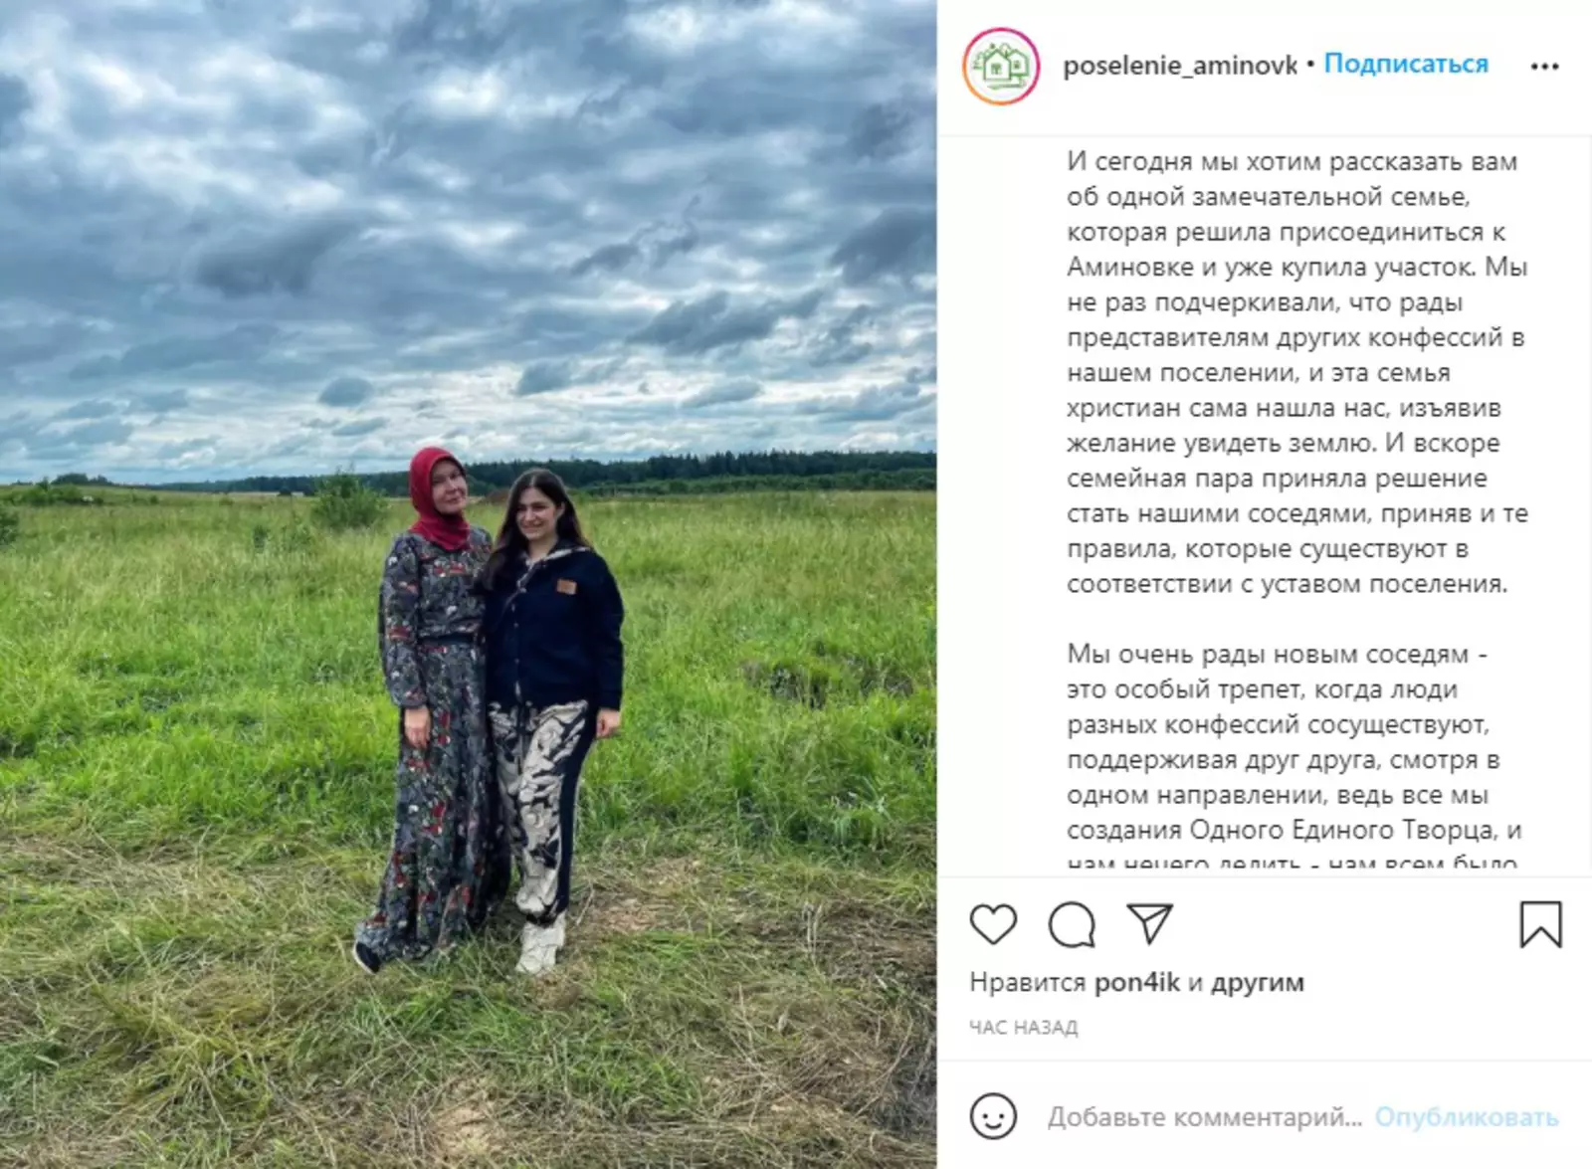Open pon4ik profile from likes
The image size is (1592, 1169).
coord(1136,983)
